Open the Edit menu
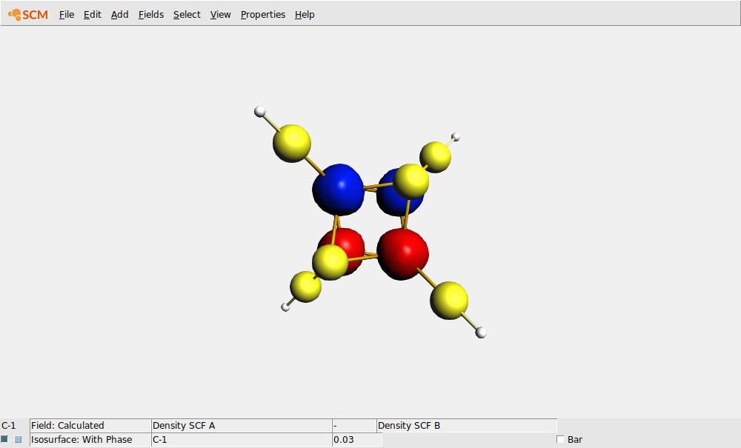 [x=92, y=14]
